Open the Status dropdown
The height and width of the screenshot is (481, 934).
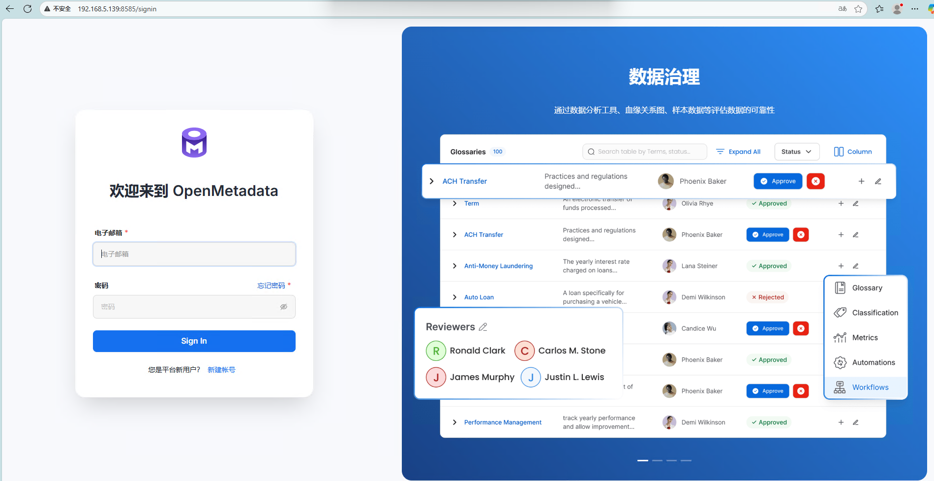(x=797, y=152)
